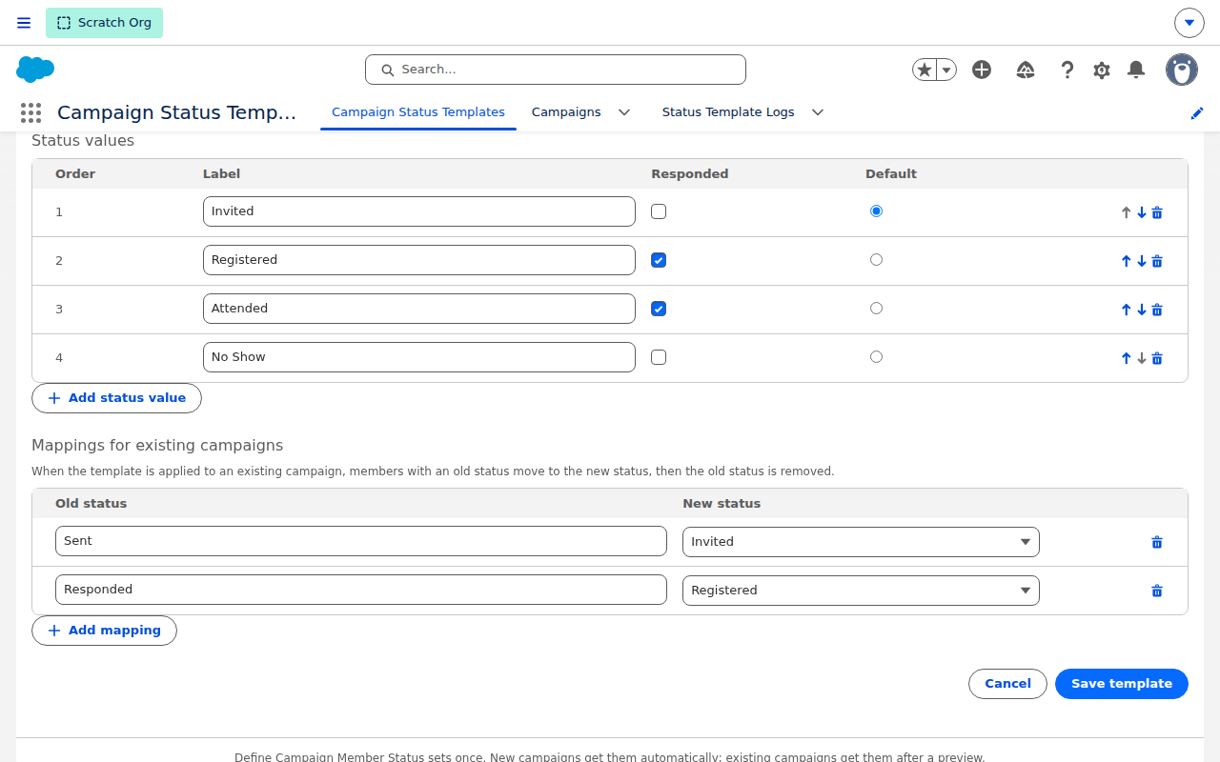Click Save template button
Image resolution: width=1220 pixels, height=762 pixels.
[1122, 684]
